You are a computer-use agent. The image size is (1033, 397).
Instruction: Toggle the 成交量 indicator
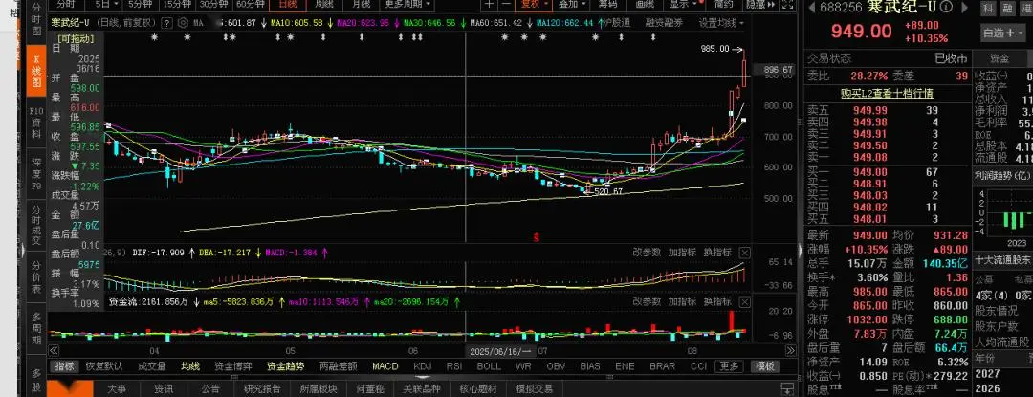pos(151,366)
